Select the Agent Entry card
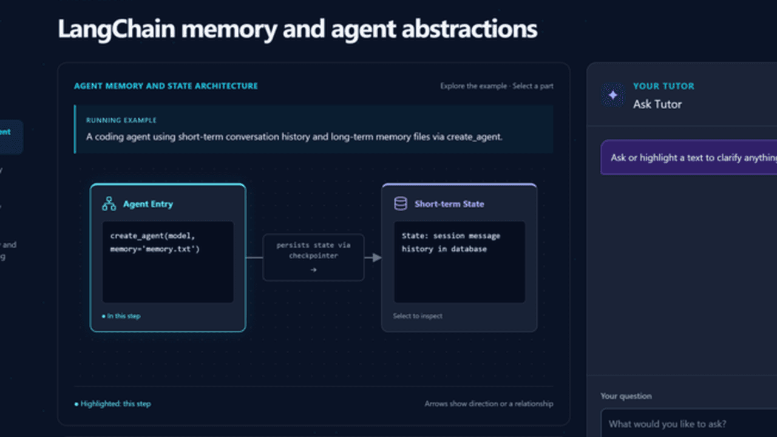The image size is (777, 437). click(x=168, y=257)
